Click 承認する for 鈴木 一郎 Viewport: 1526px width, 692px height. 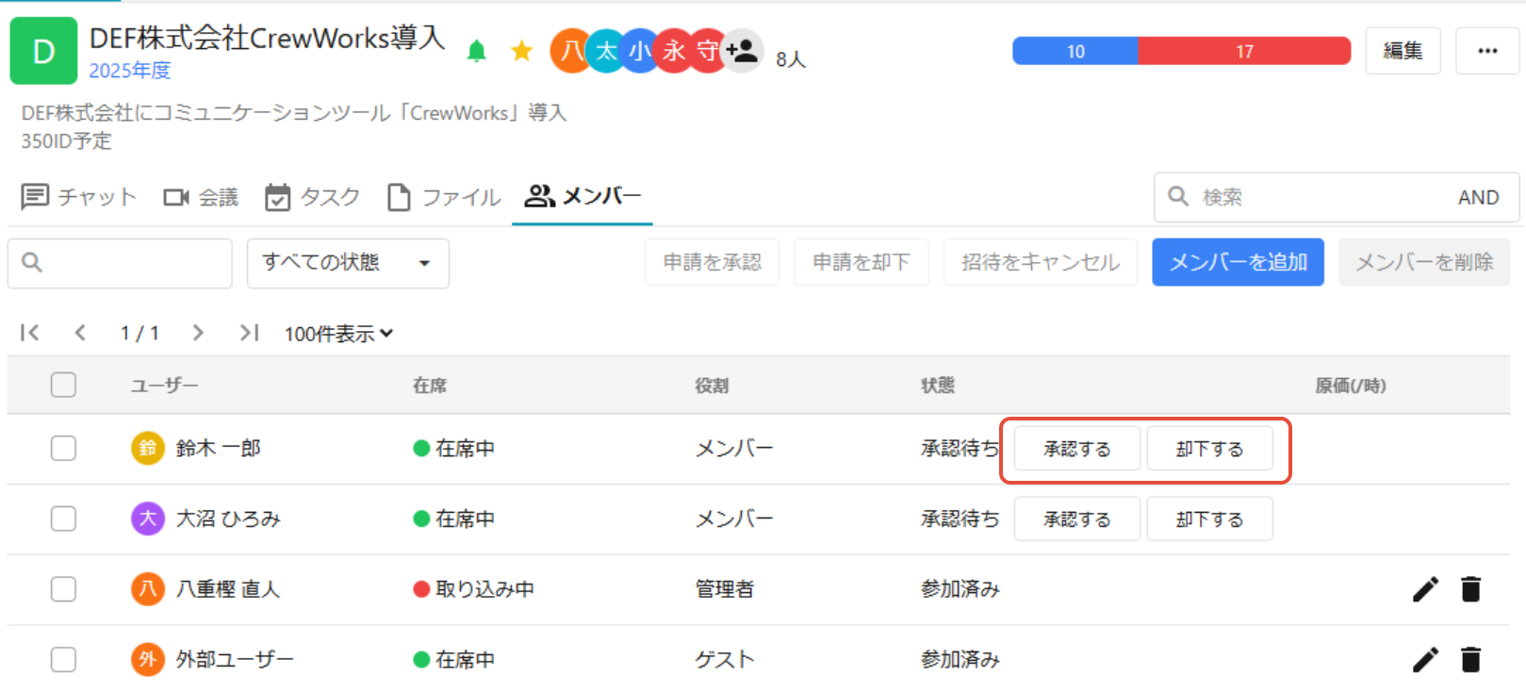pyautogui.click(x=1077, y=449)
